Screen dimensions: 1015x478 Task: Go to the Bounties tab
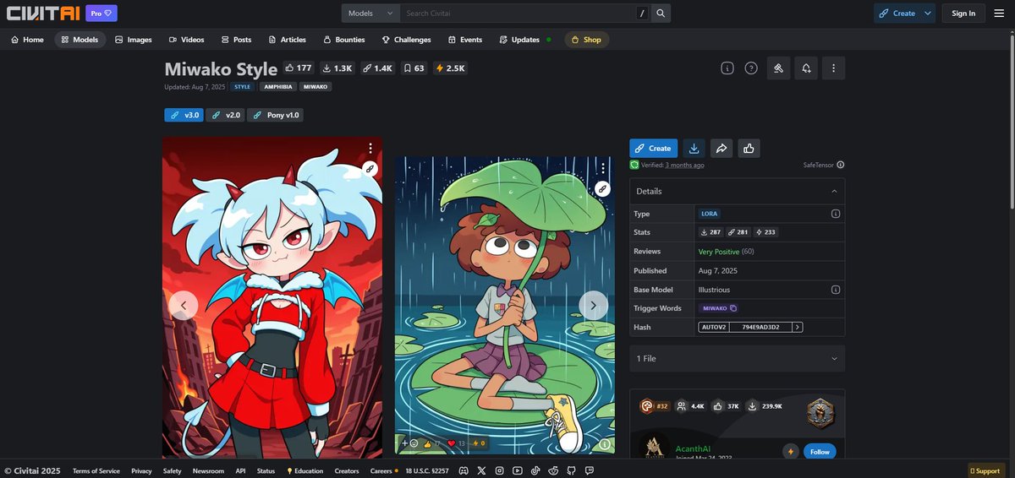tap(343, 40)
